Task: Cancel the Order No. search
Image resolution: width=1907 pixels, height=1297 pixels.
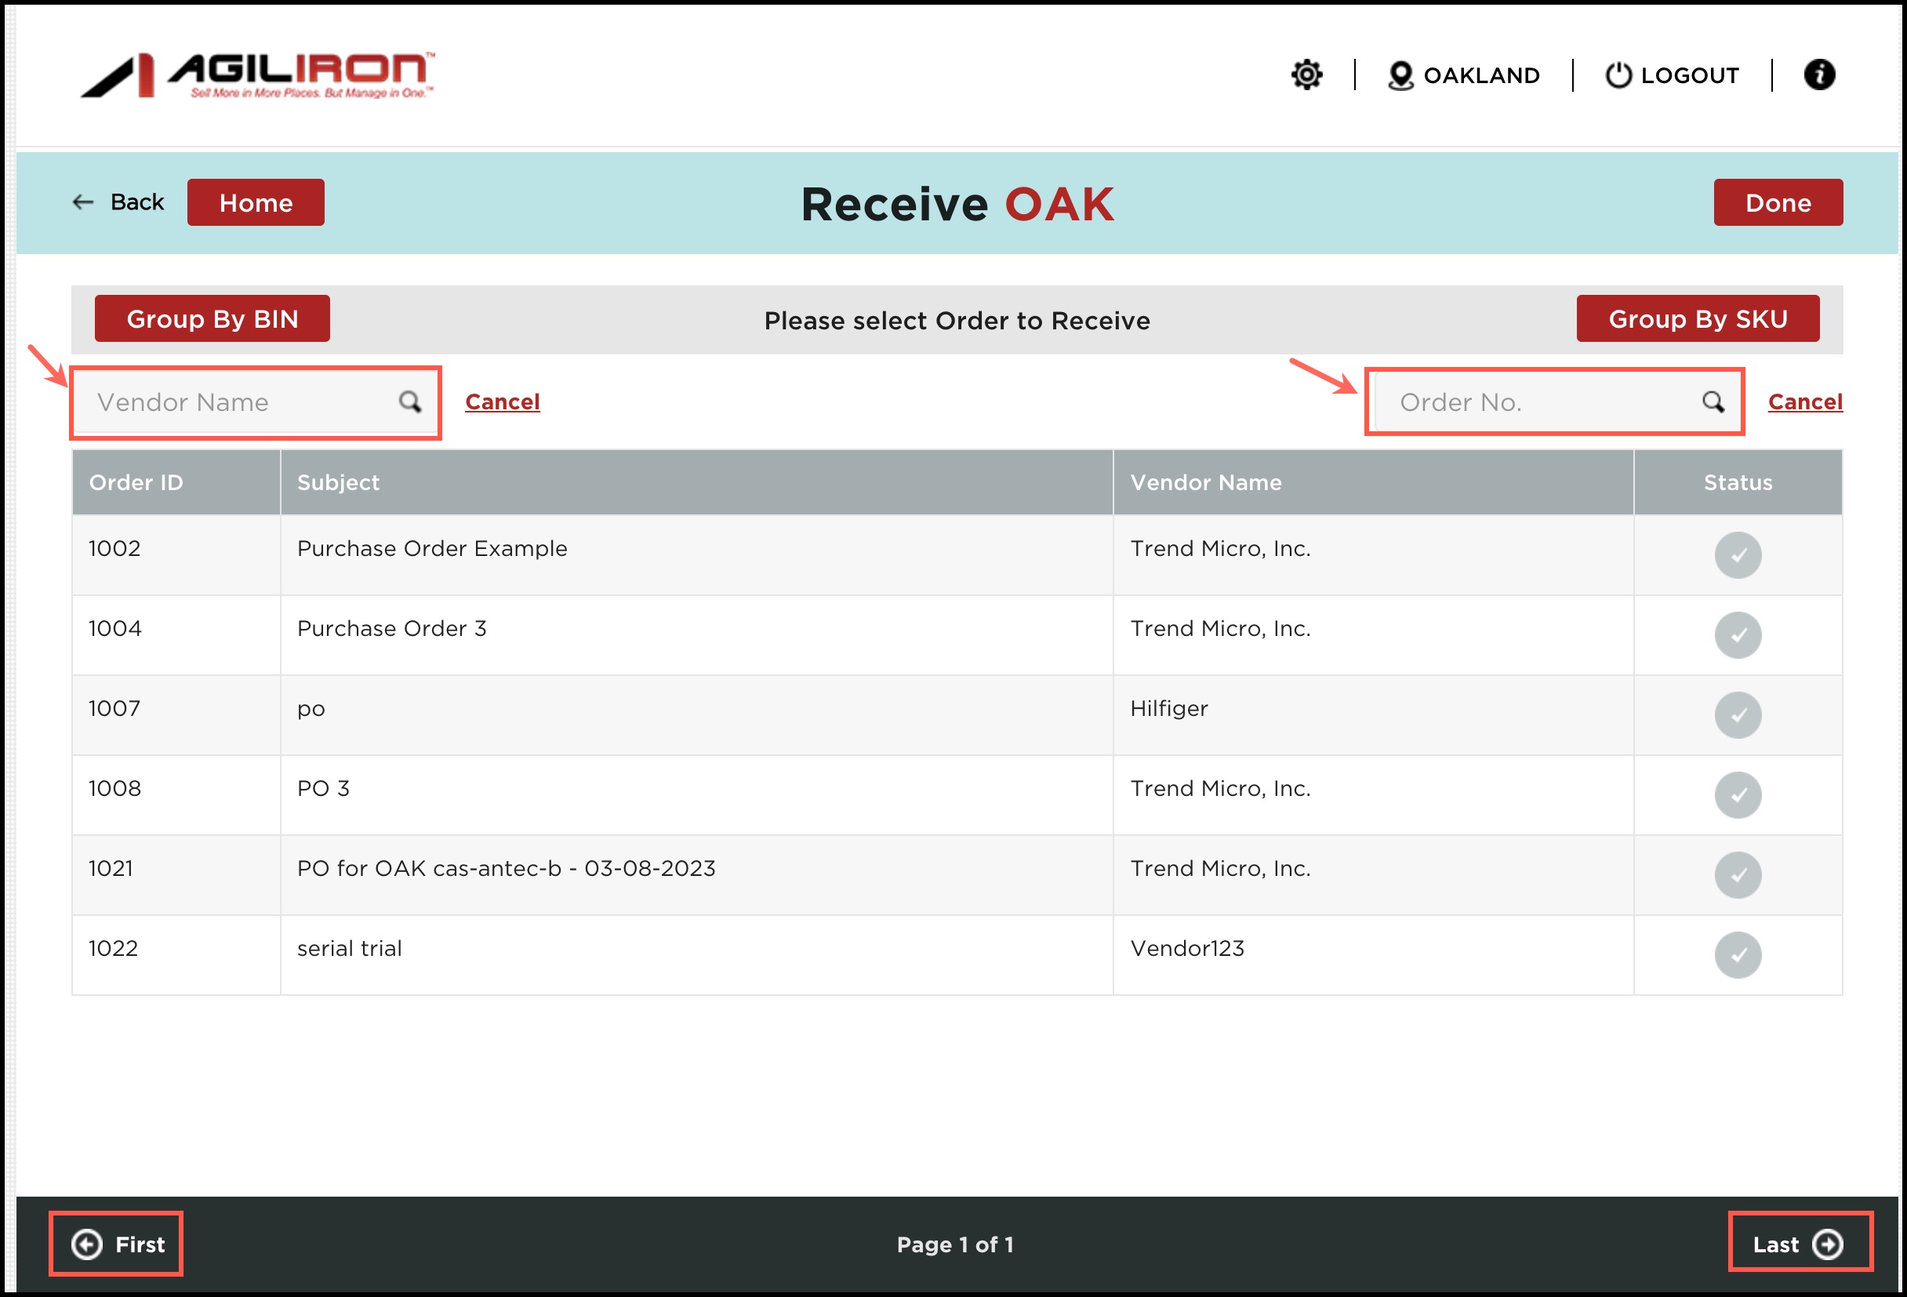Action: click(1804, 402)
